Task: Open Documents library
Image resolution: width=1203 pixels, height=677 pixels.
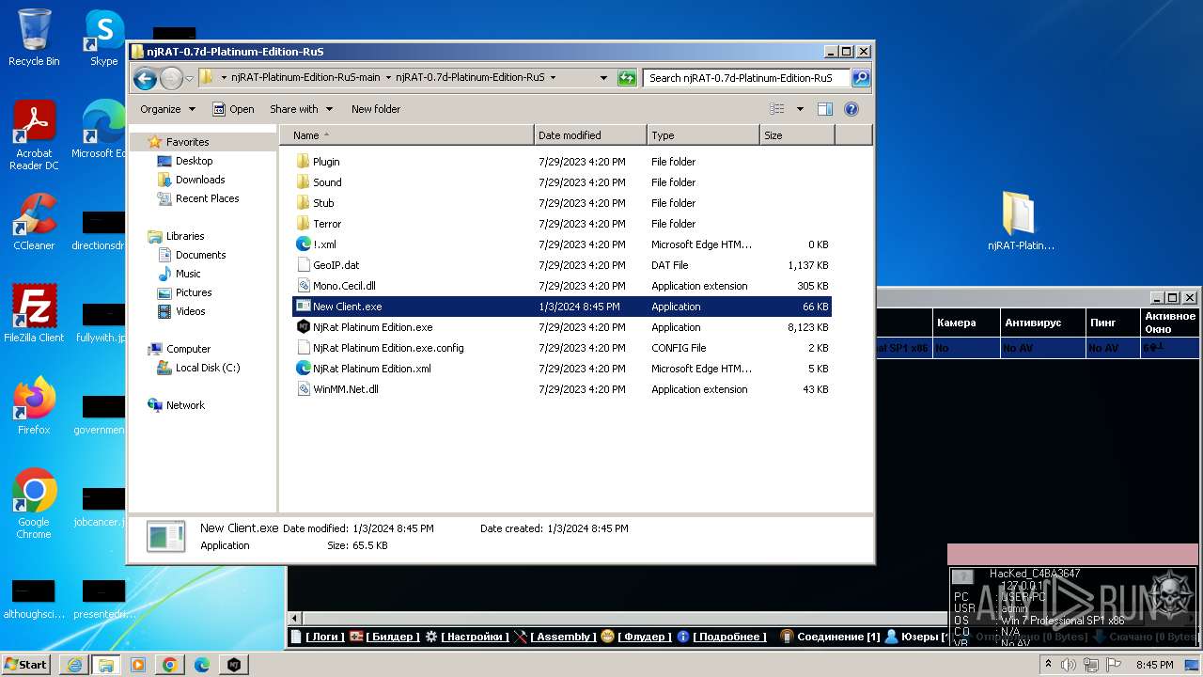Action: [x=200, y=255]
